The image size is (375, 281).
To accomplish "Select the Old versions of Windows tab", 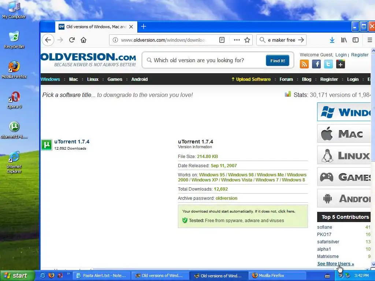I will [x=96, y=27].
